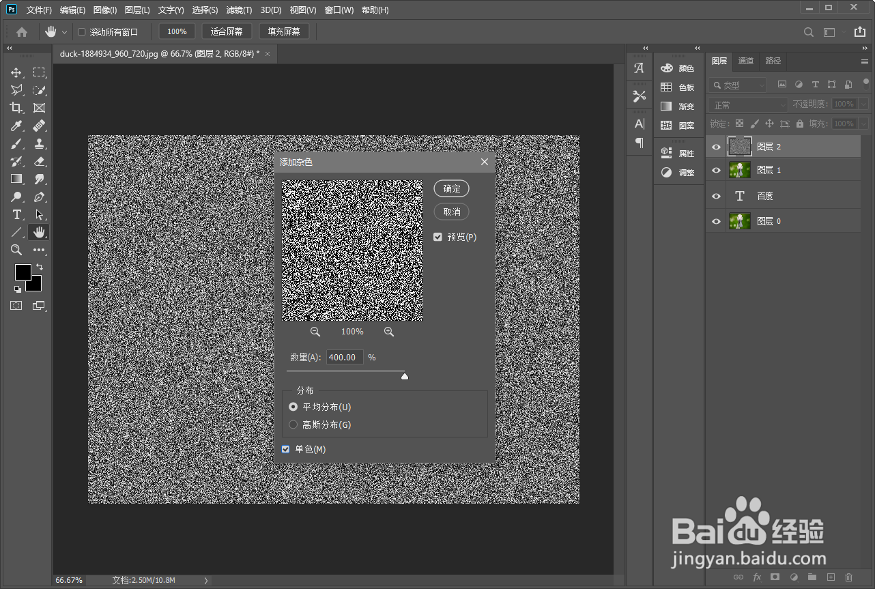Select the Quick Selection tool

point(40,90)
